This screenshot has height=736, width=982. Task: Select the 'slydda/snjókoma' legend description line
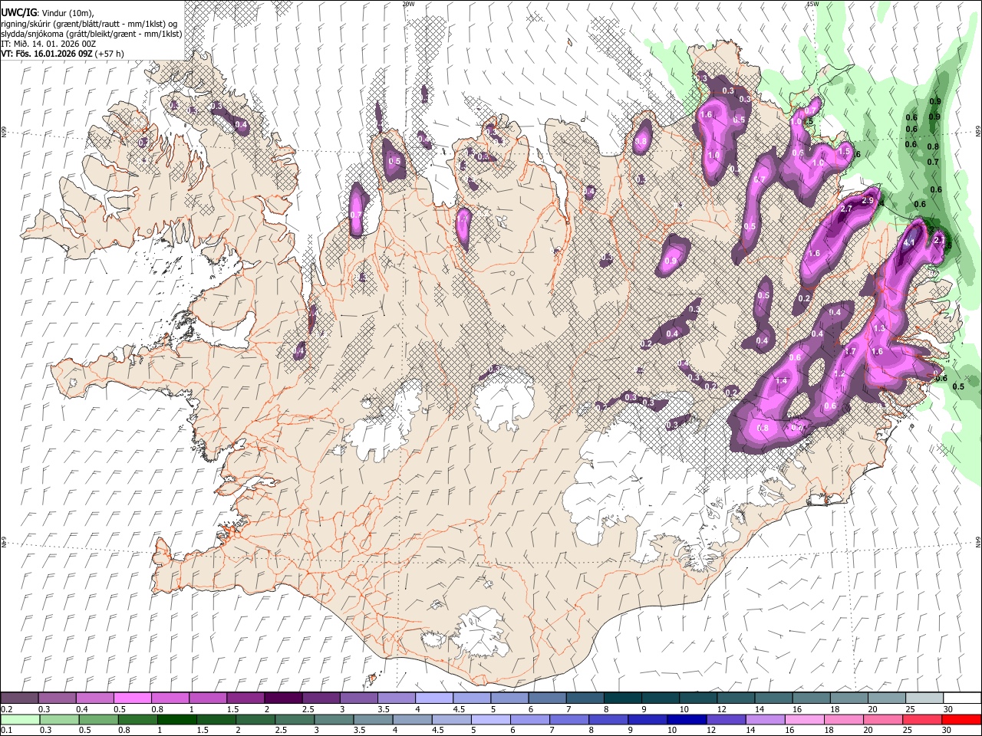[x=91, y=34]
